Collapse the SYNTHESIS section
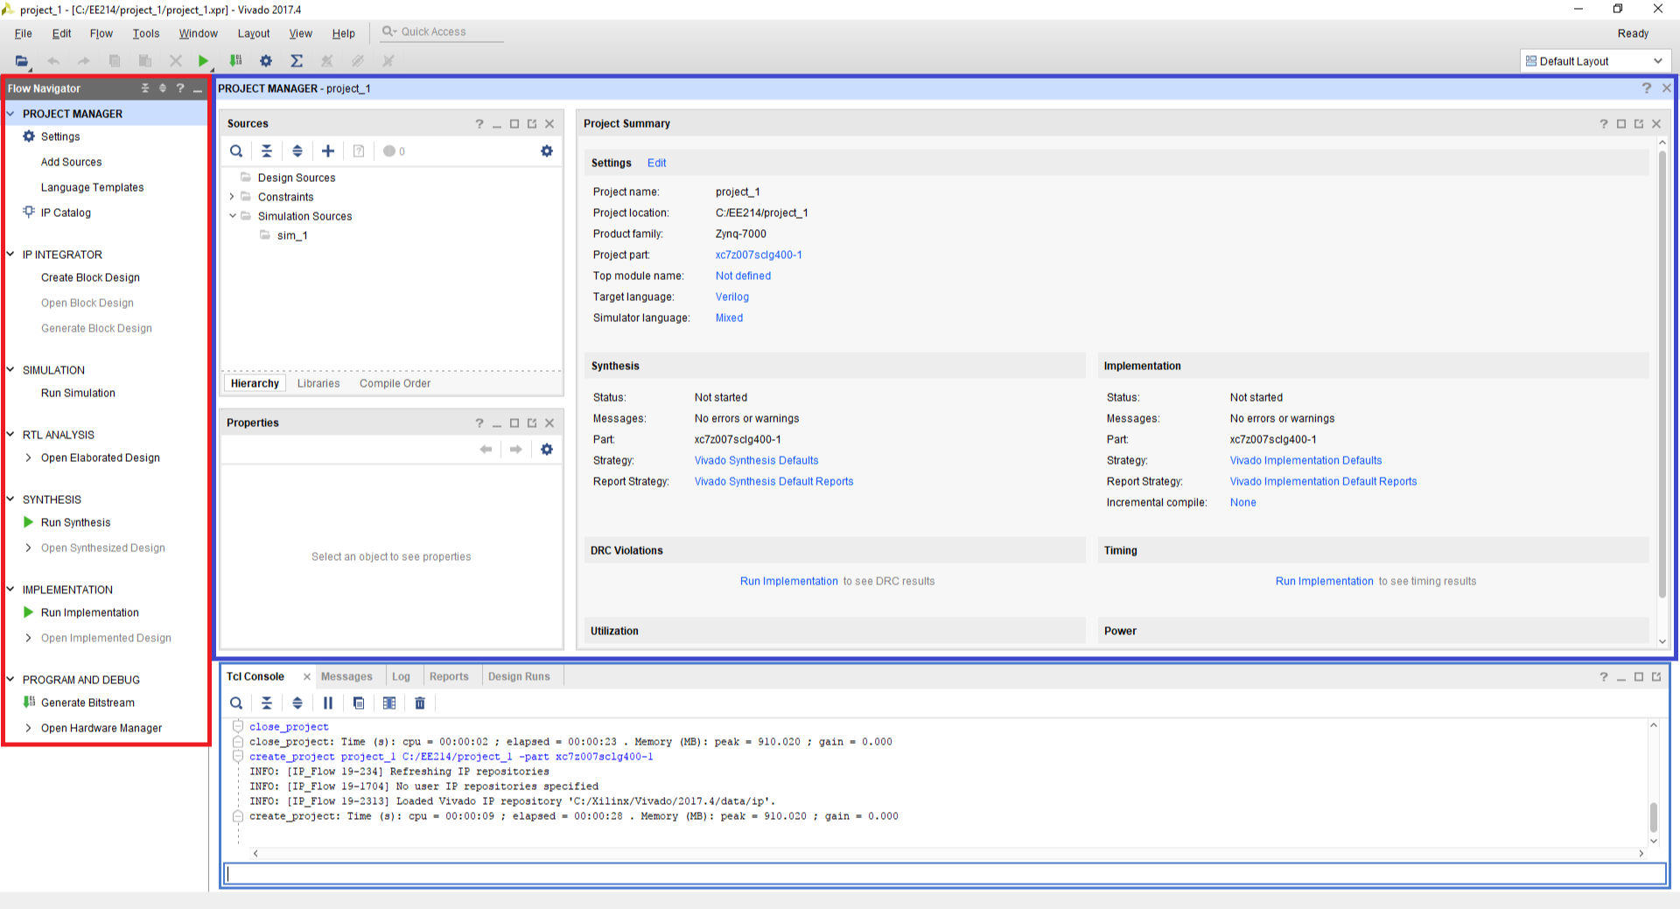Viewport: 1680px width, 909px height. [10, 500]
